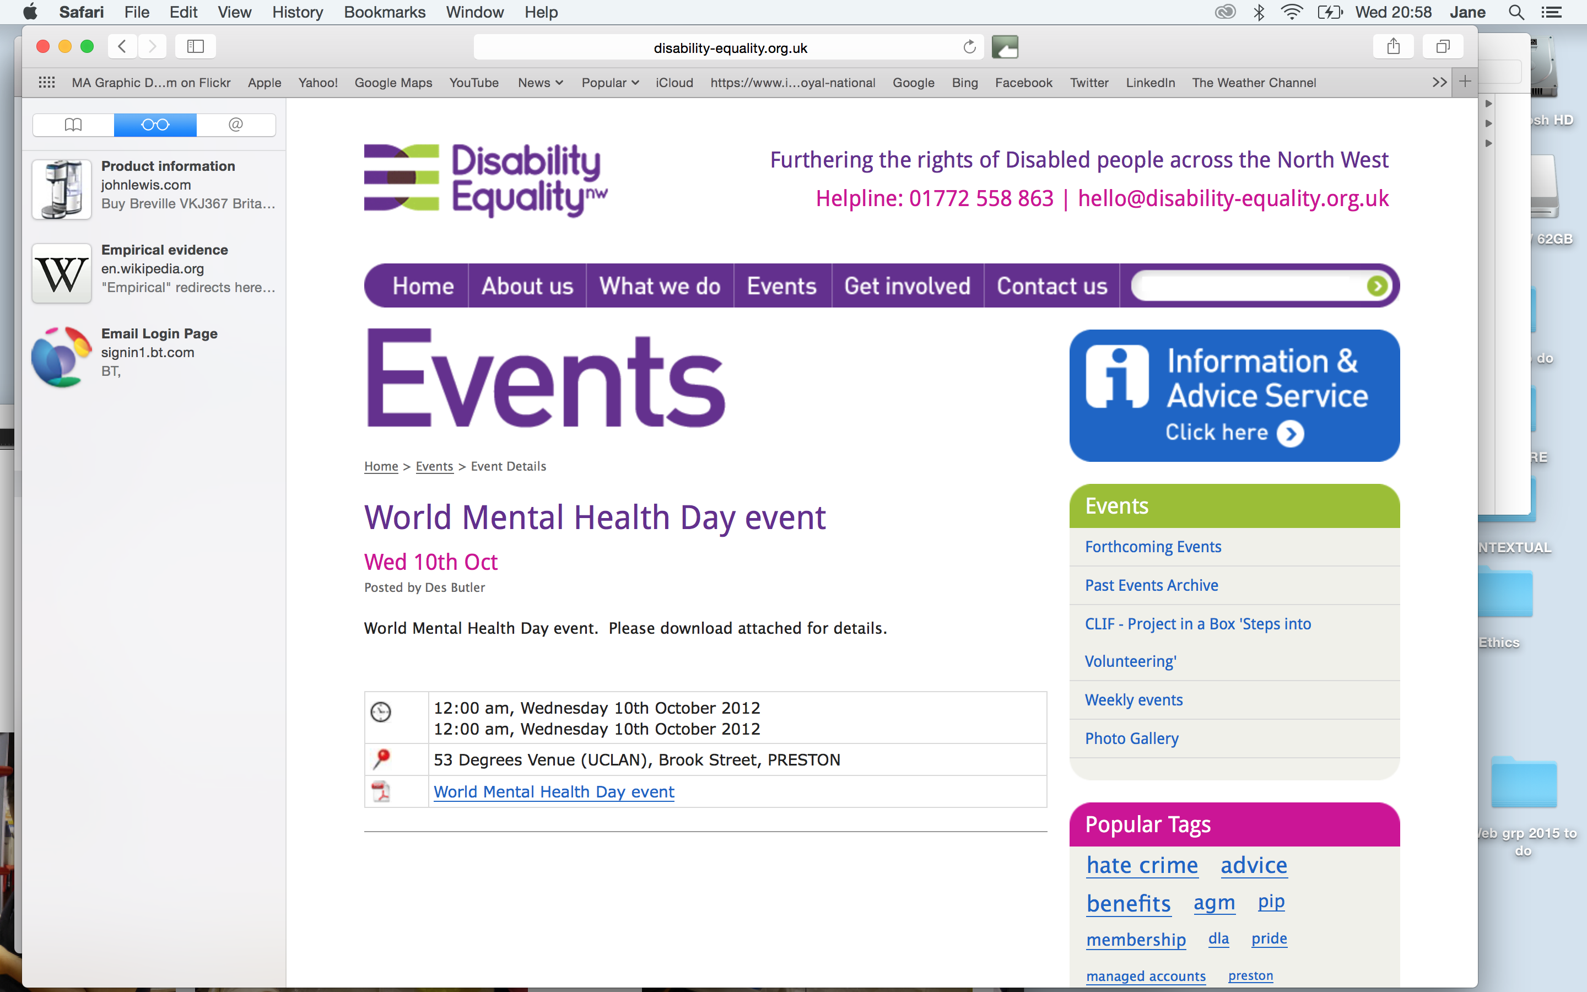The image size is (1587, 992).
Task: Show hidden bookmarks overflow chevron
Action: (1439, 83)
